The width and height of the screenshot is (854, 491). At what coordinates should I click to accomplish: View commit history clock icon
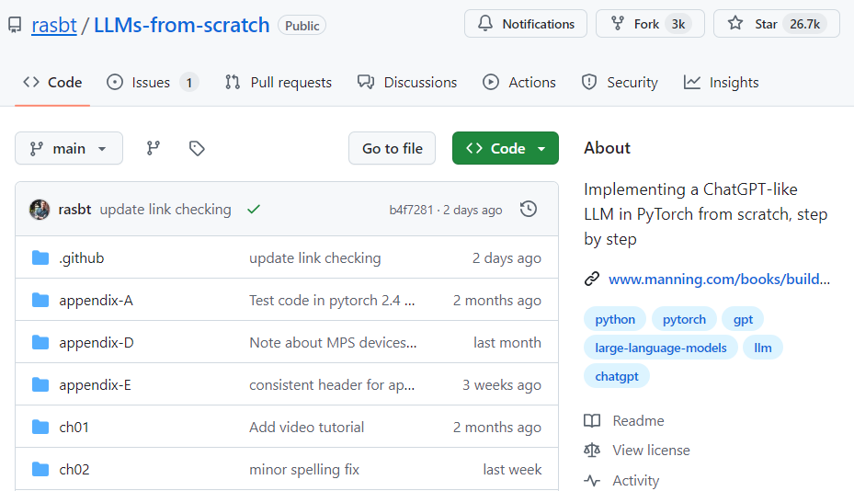point(529,210)
